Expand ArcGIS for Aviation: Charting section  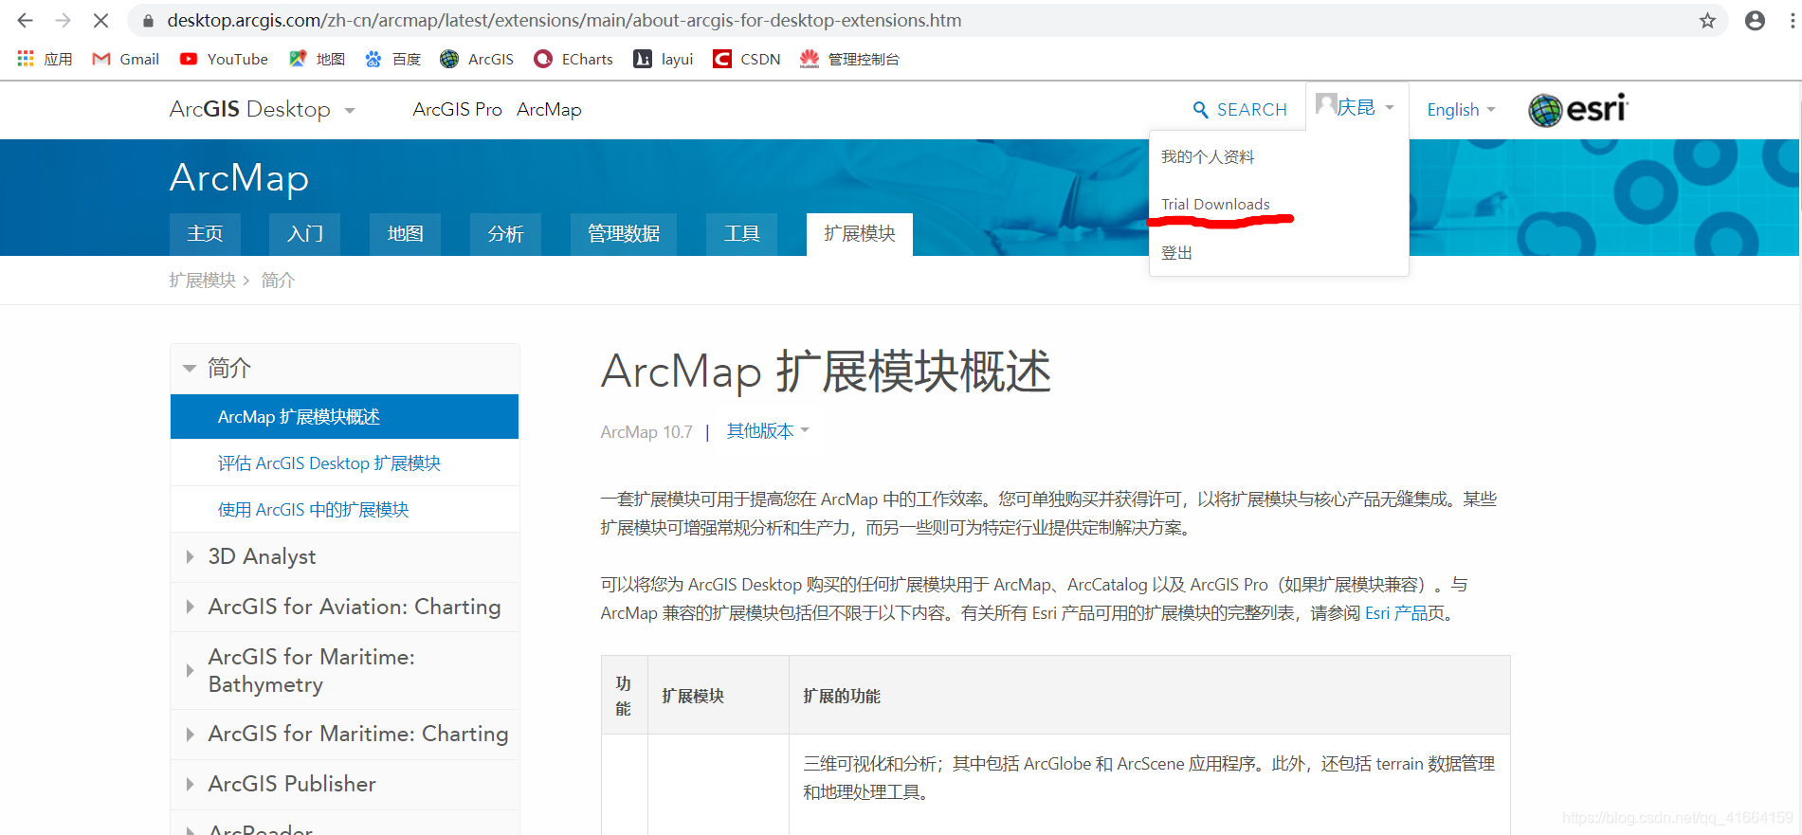(x=344, y=607)
